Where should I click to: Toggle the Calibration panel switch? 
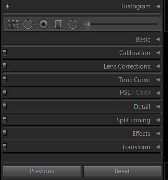[x=5, y=52]
